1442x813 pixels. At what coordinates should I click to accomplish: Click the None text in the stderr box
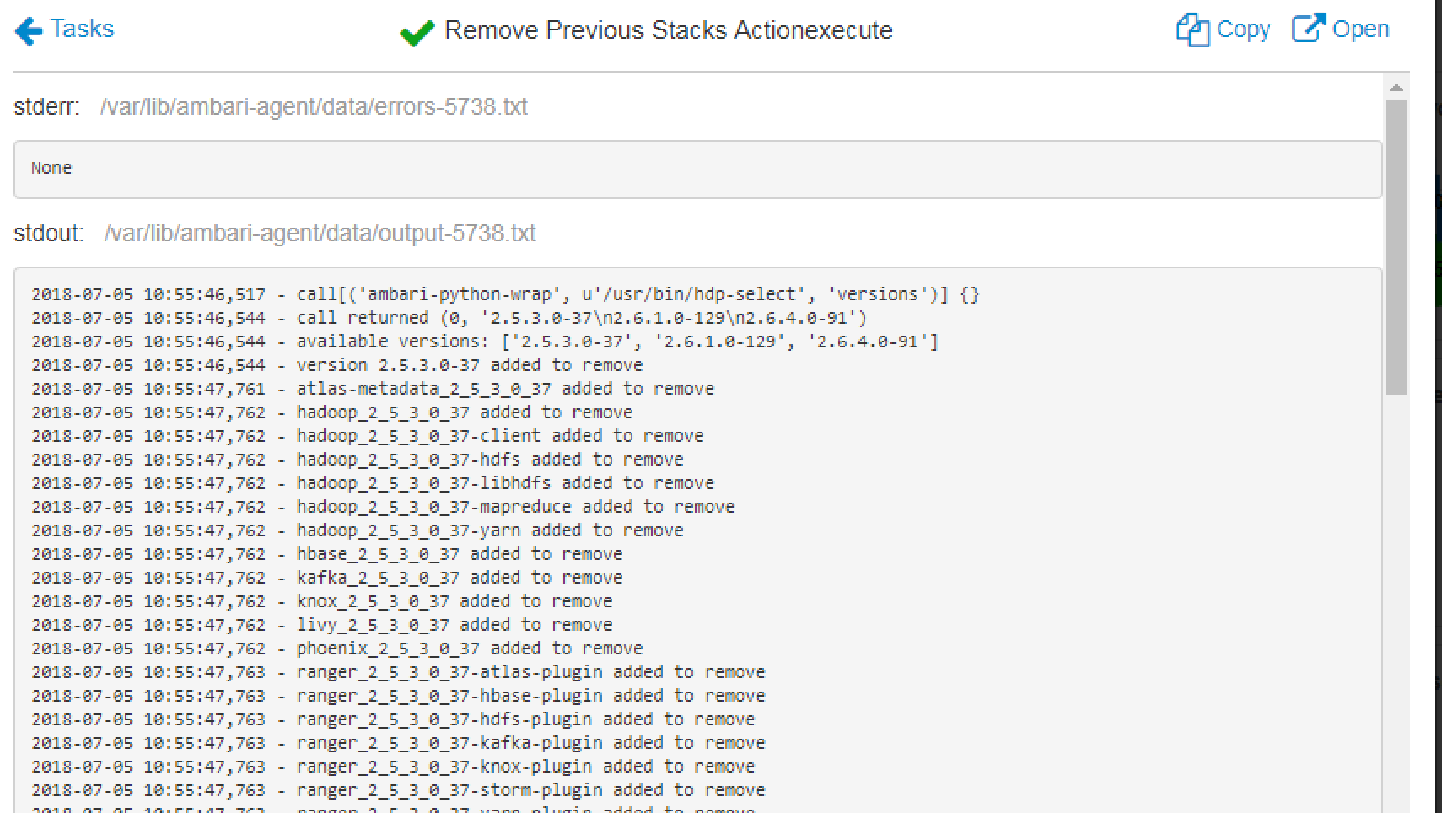pos(51,168)
